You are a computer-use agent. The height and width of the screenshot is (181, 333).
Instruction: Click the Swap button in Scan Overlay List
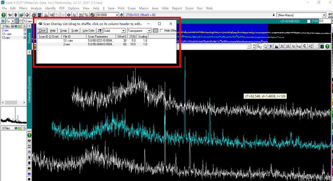click(x=63, y=31)
